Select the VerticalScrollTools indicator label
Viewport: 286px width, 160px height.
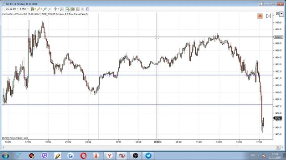[x=45, y=14]
